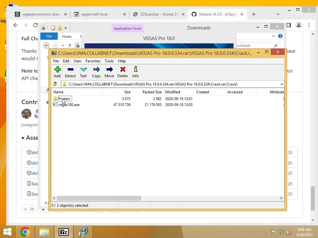The image size is (318, 238).
Task: Click the horizontal scrollbar thumb in 7-Zip
Action: pos(99,198)
